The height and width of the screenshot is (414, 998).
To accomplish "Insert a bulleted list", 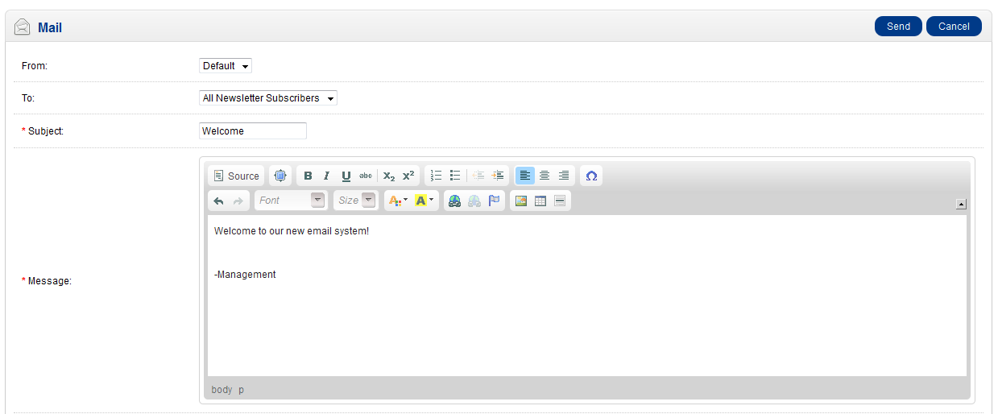I will point(455,176).
